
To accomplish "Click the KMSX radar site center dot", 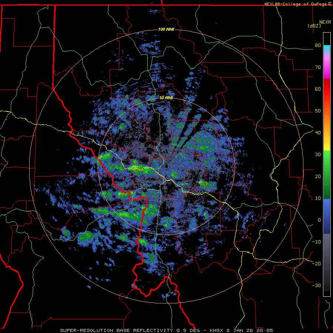I will point(166,166).
